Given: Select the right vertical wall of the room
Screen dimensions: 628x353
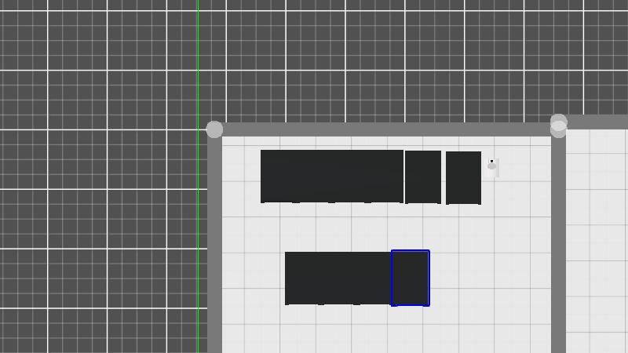Looking at the screenshot, I should pos(558,251).
